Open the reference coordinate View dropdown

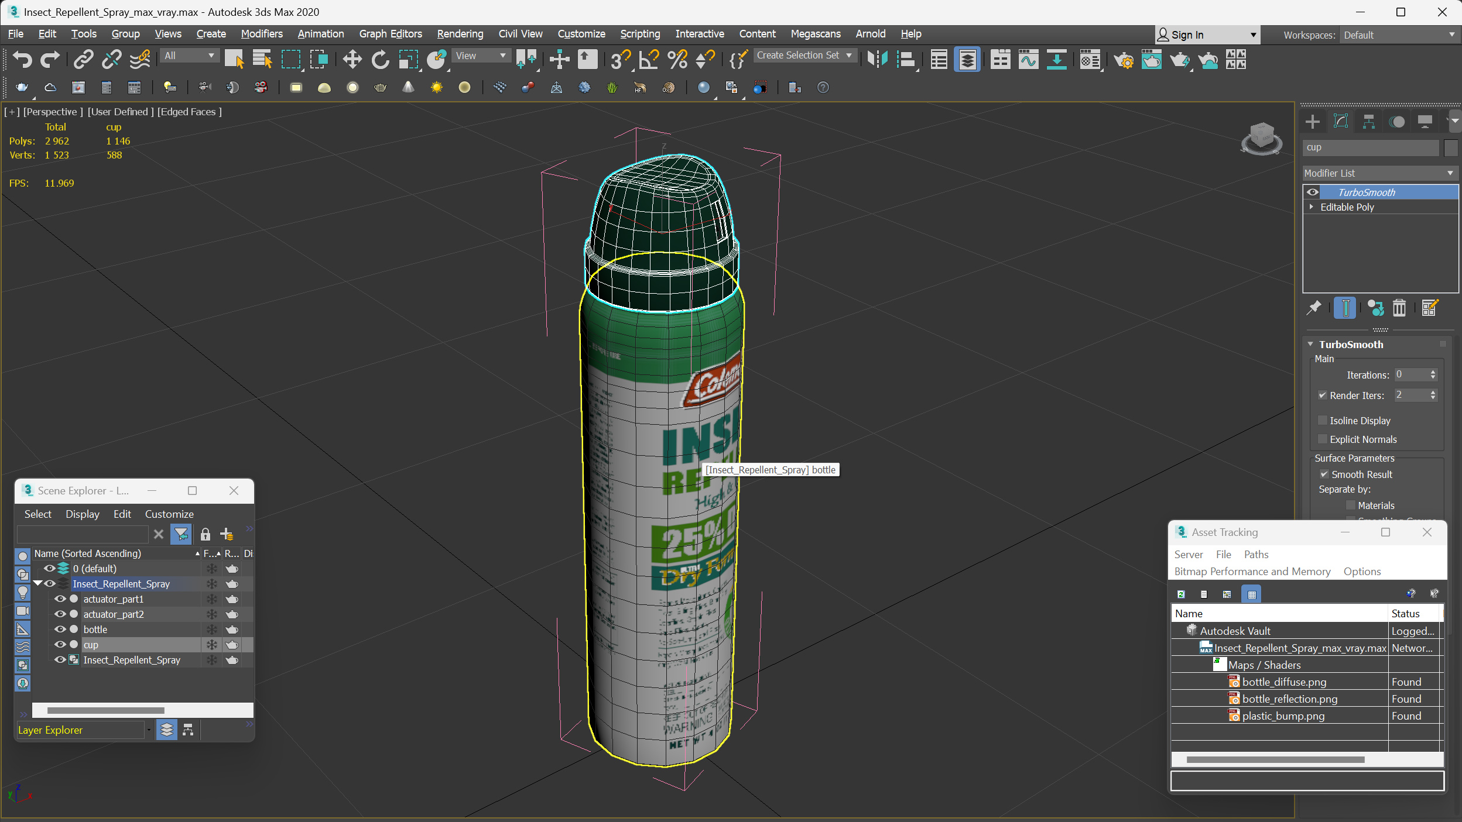coord(481,56)
